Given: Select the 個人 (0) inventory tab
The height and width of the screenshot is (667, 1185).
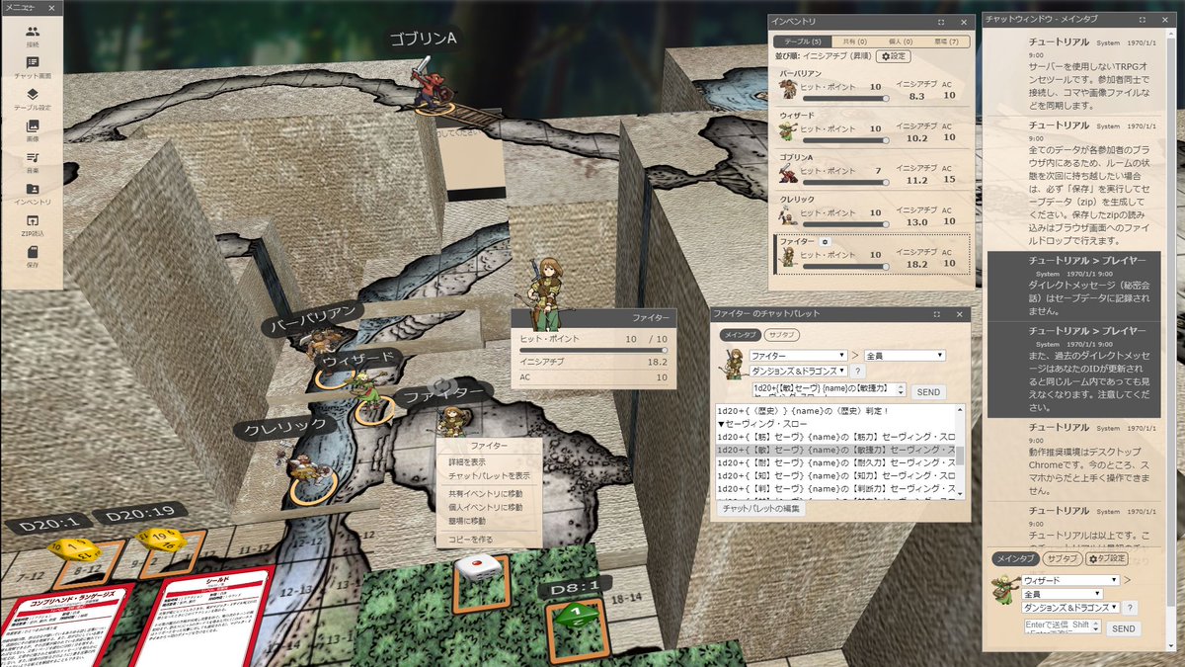Looking at the screenshot, I should pos(900,42).
